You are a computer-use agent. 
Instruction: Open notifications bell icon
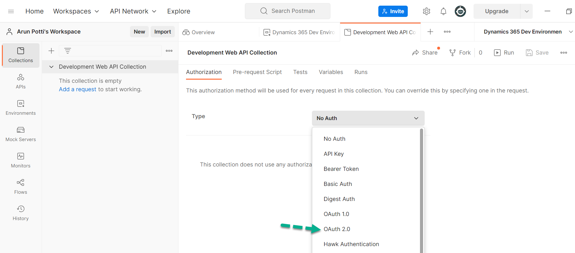[x=443, y=11]
